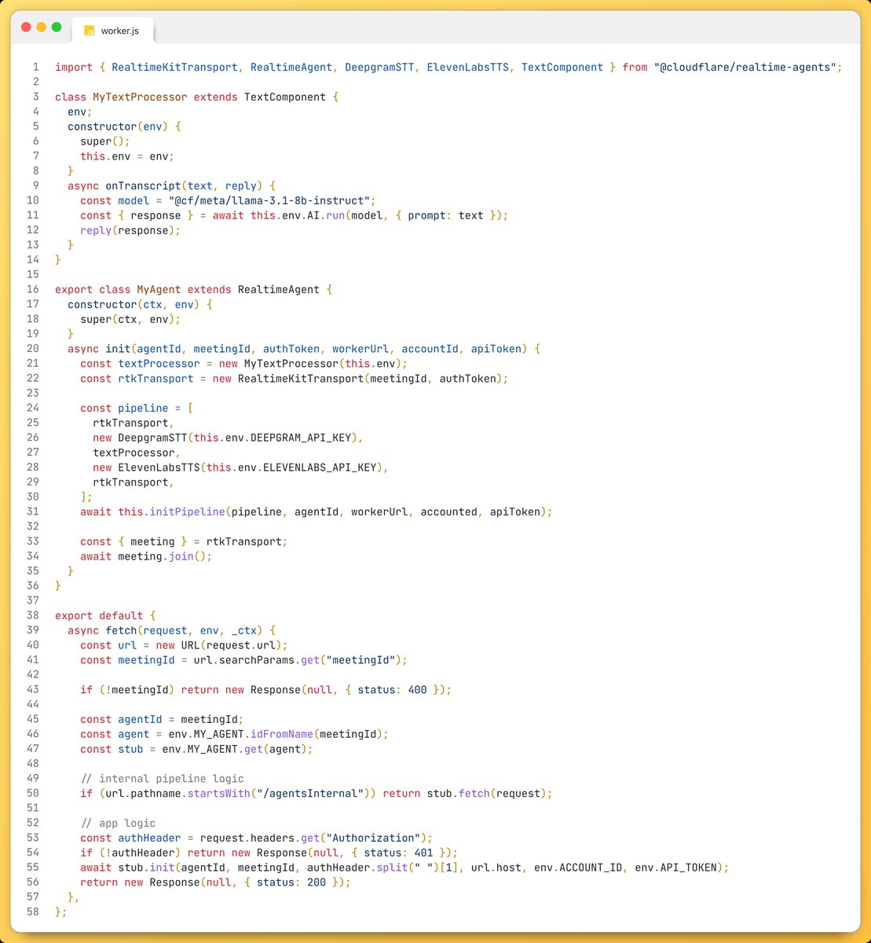Click the "constructor(ctx, env)" signature
This screenshot has width=871, height=943.
coord(134,304)
